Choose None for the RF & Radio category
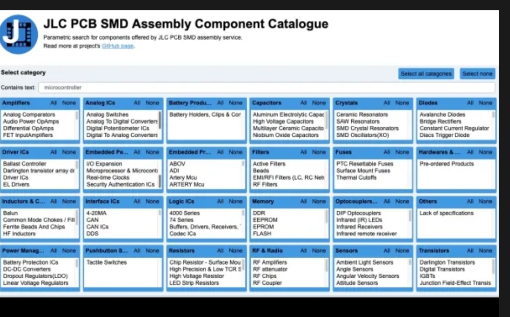The width and height of the screenshot is (510, 317). (319, 251)
